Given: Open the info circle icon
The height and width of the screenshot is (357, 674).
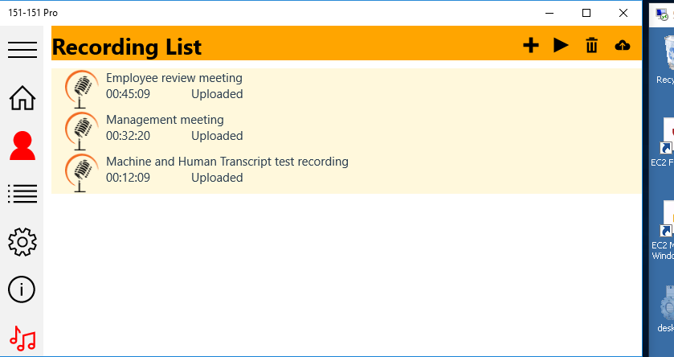Looking at the screenshot, I should (22, 289).
